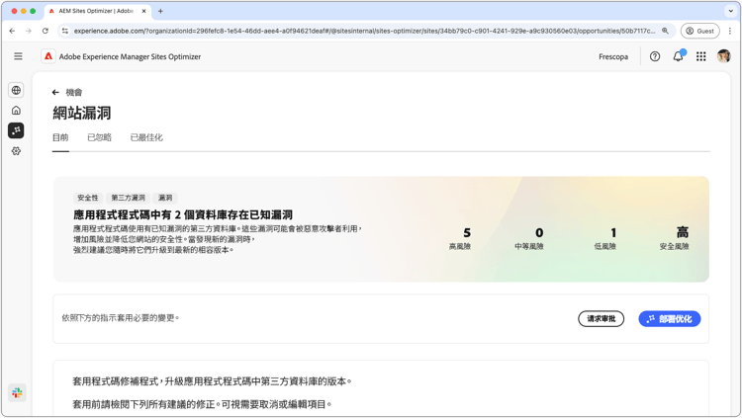Reload the page
The width and height of the screenshot is (742, 418).
45,31
